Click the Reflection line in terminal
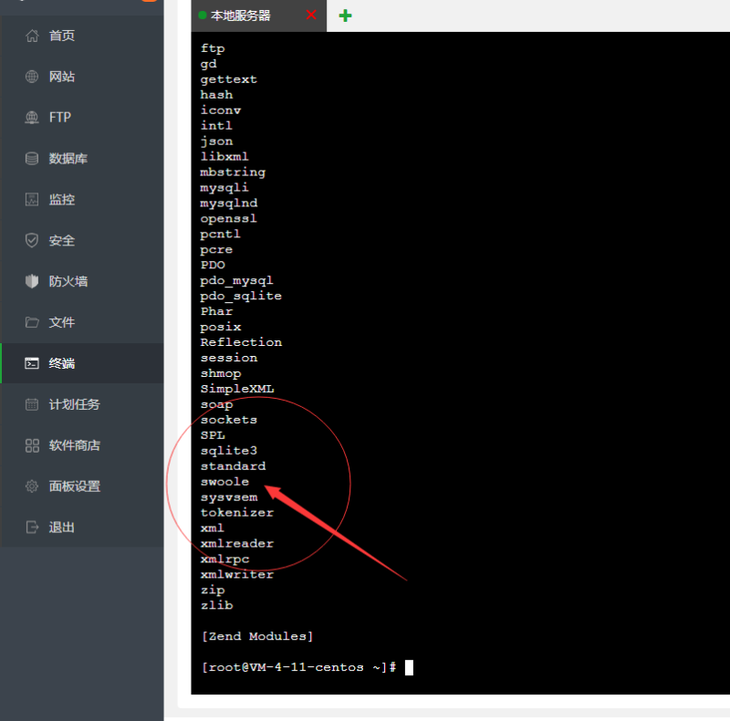The image size is (730, 721). [x=241, y=342]
